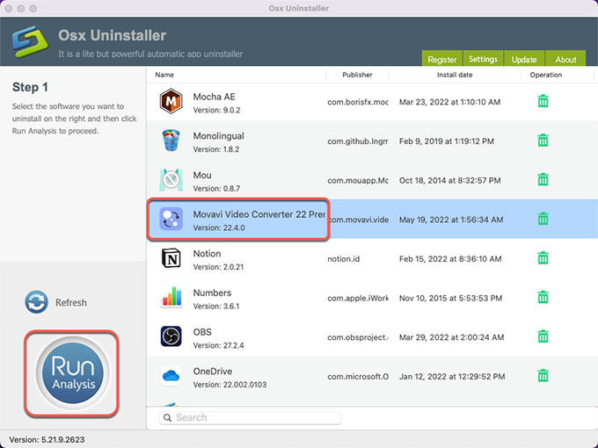Delete Mocha AE using its trash icon
The width and height of the screenshot is (598, 448).
[543, 101]
